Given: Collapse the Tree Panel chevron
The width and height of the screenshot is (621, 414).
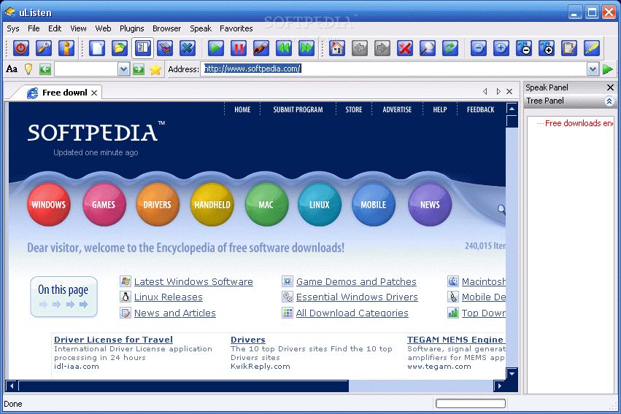Looking at the screenshot, I should pos(609,101).
